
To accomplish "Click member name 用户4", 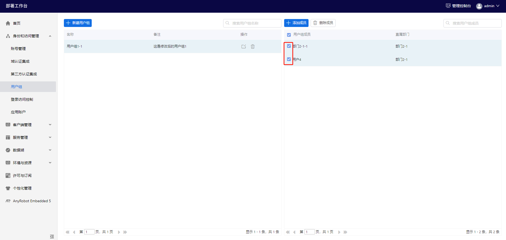I will click(297, 59).
